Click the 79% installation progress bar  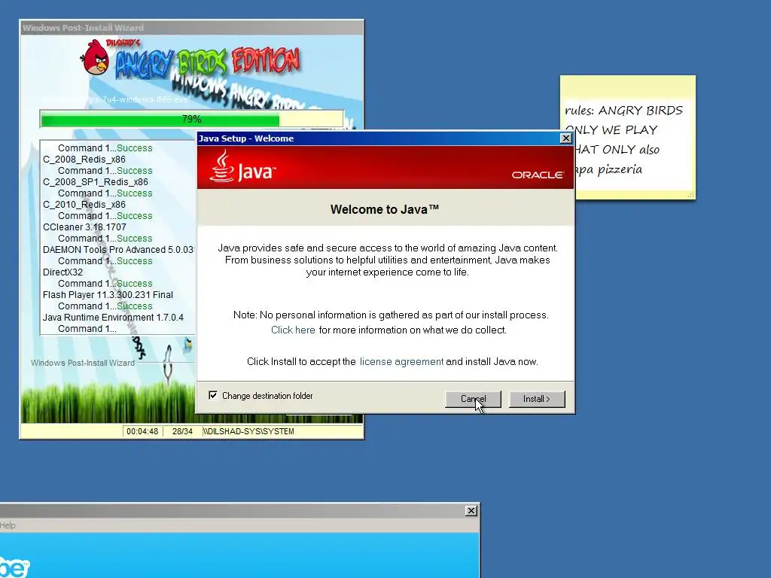[x=192, y=119]
